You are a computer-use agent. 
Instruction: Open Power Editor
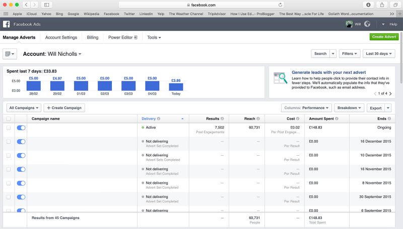pos(122,37)
